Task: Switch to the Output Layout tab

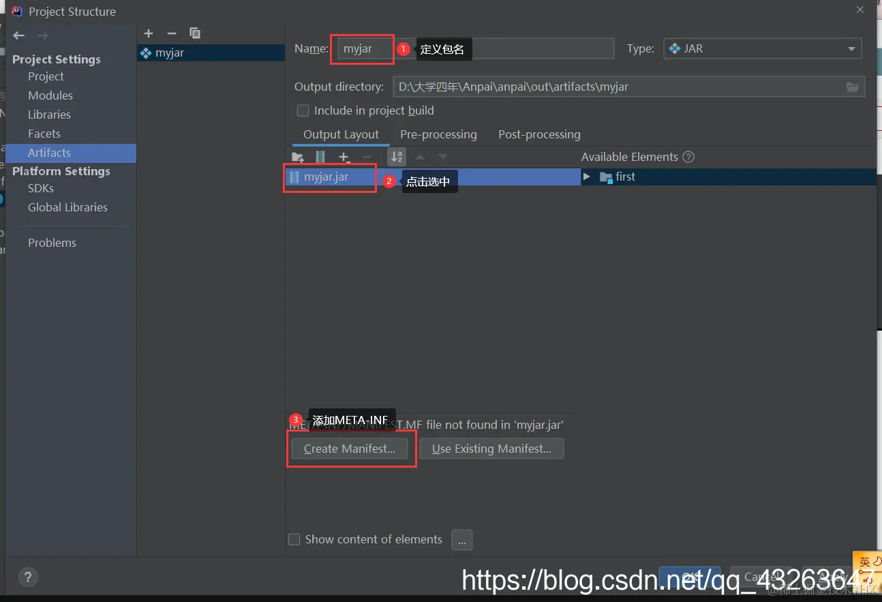Action: click(341, 134)
